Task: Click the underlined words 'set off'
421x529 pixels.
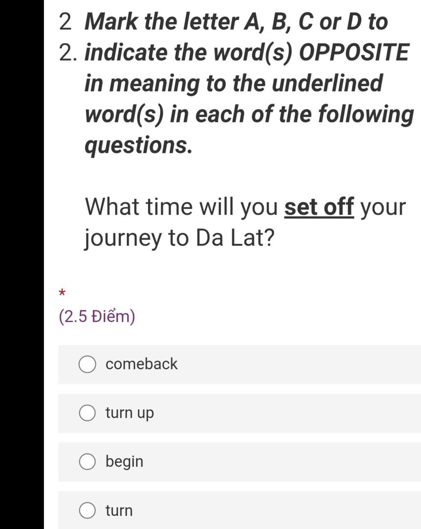Action: coord(319,207)
